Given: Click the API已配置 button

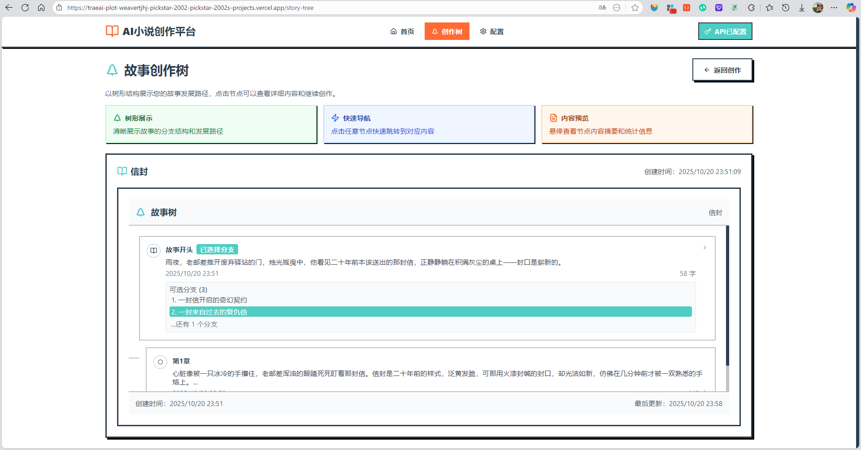Looking at the screenshot, I should [x=725, y=31].
